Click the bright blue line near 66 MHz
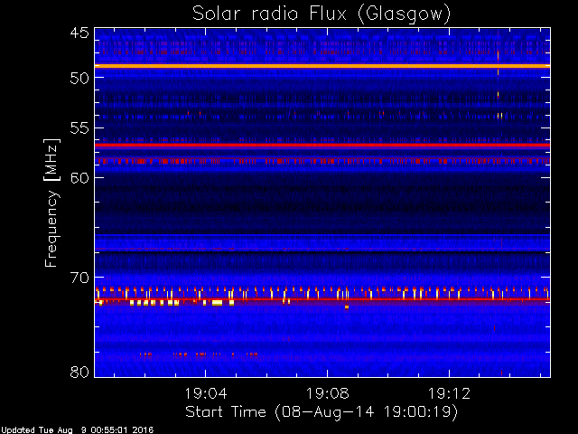 tap(322, 235)
